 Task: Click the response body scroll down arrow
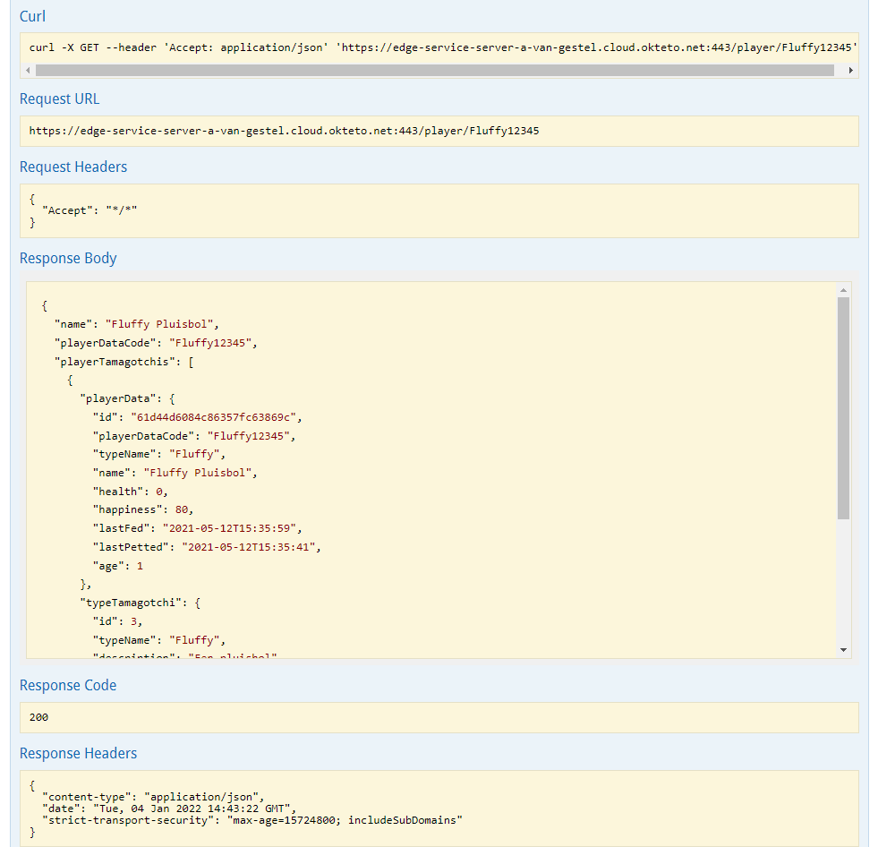pos(843,650)
